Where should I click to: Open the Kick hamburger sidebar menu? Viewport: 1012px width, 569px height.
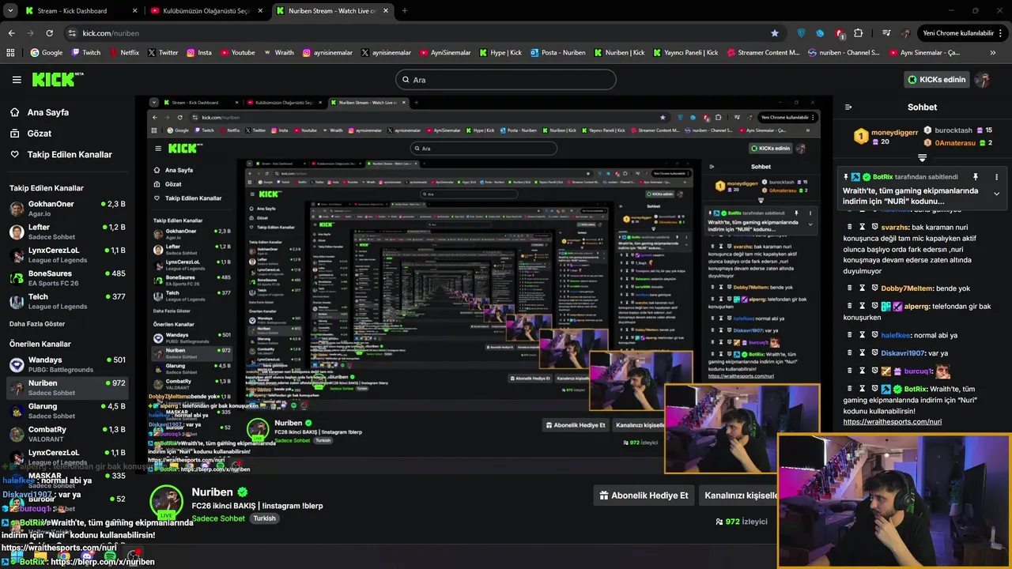[17, 79]
